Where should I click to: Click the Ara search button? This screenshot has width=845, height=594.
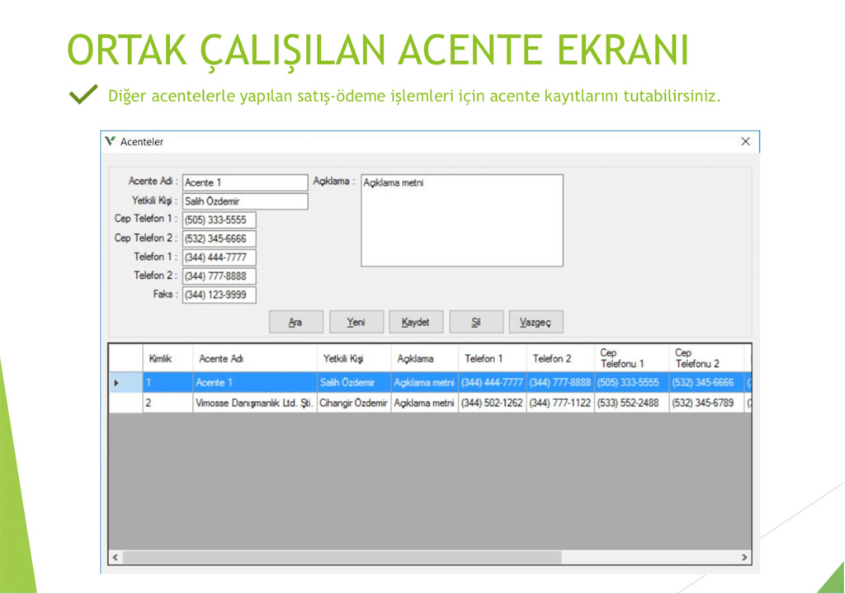coord(295,322)
